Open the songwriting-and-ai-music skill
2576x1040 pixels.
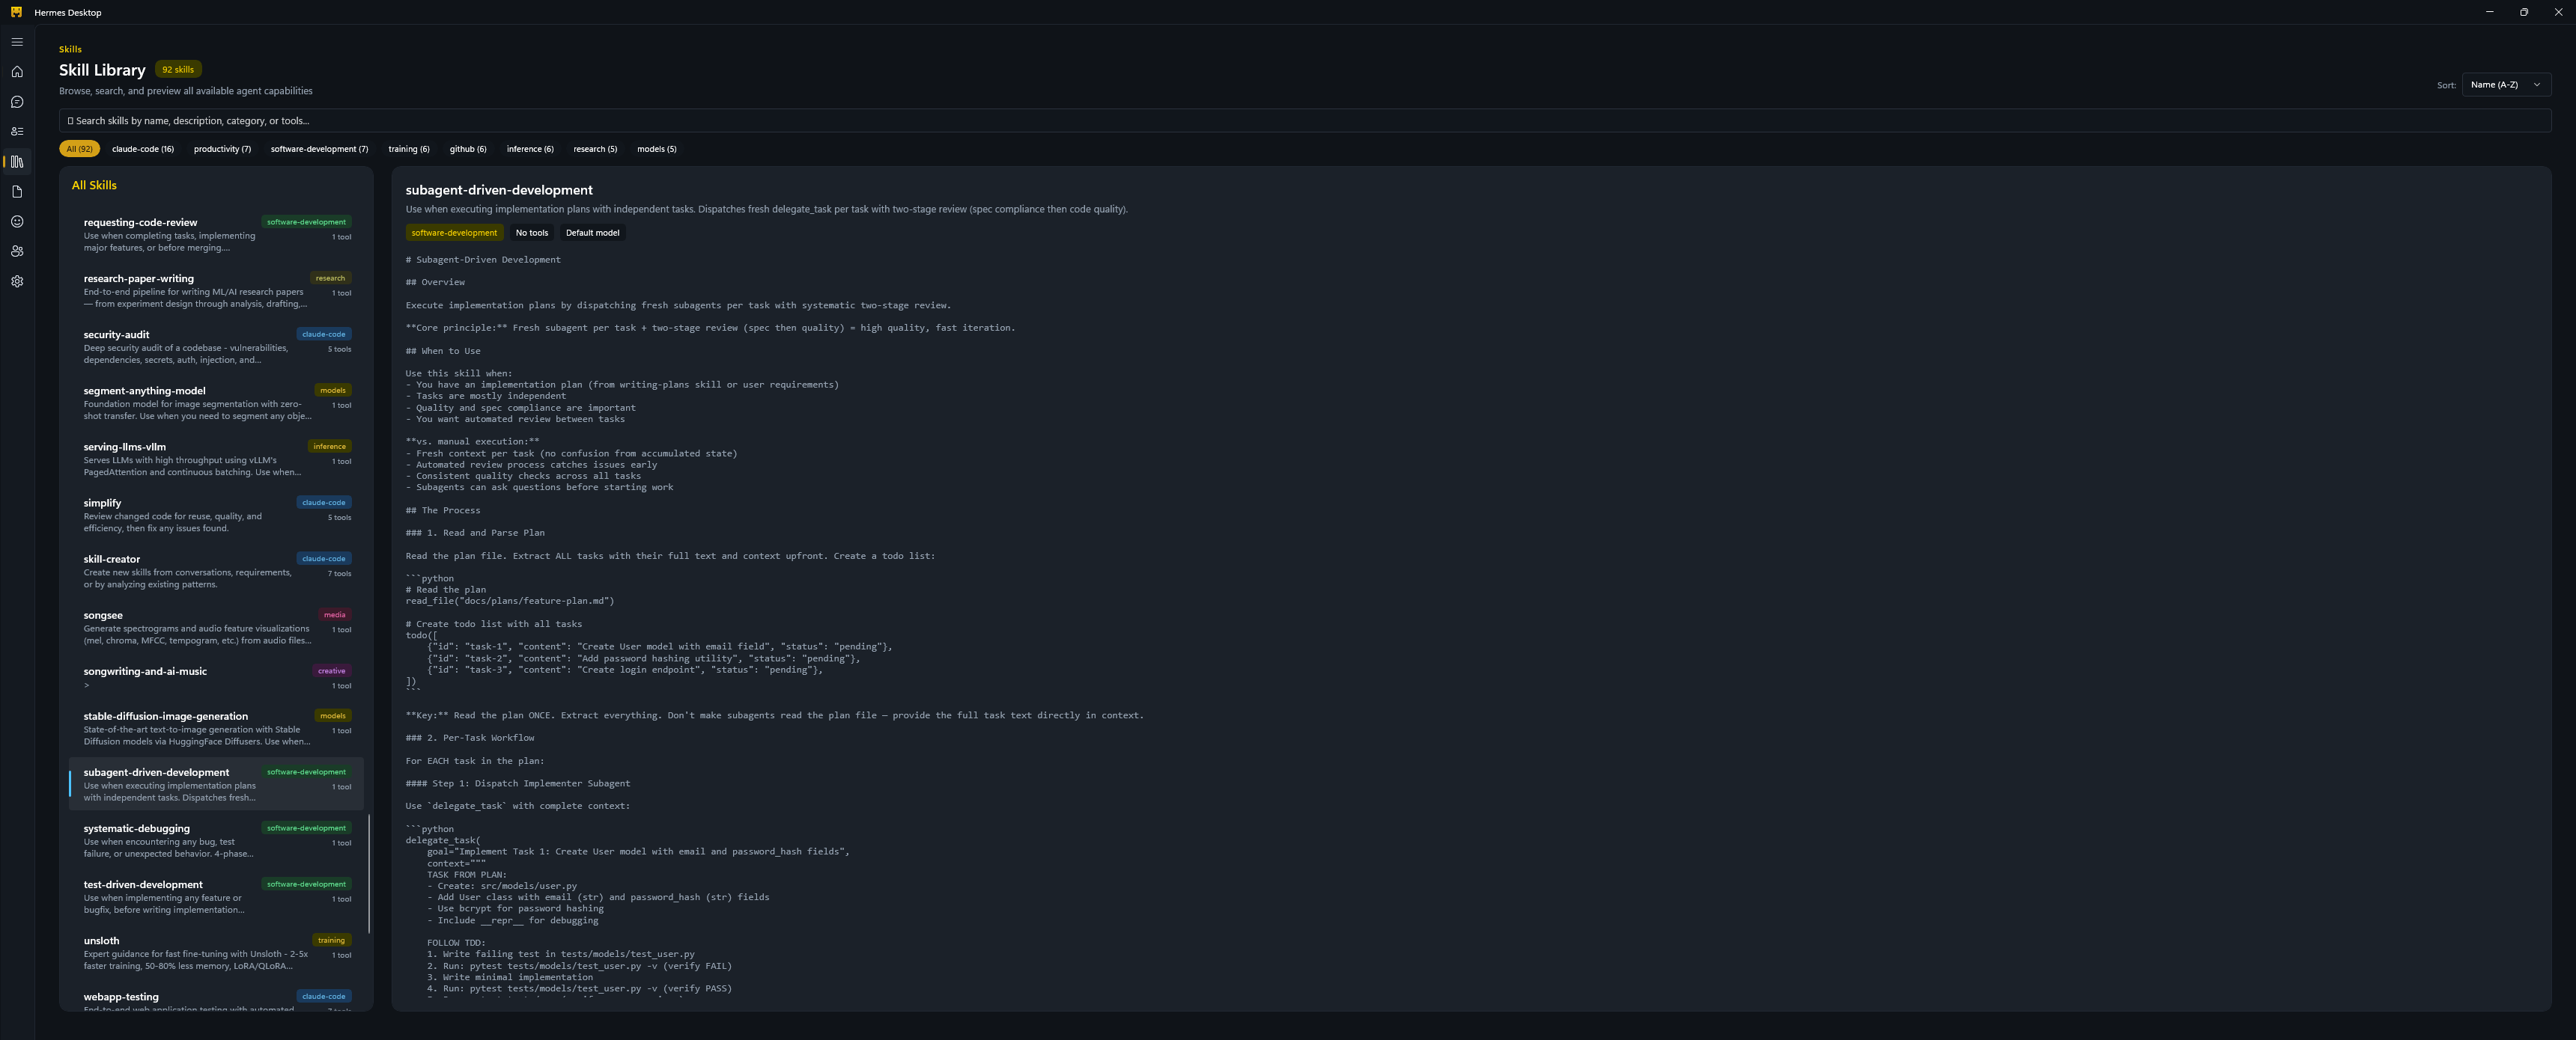[217, 677]
